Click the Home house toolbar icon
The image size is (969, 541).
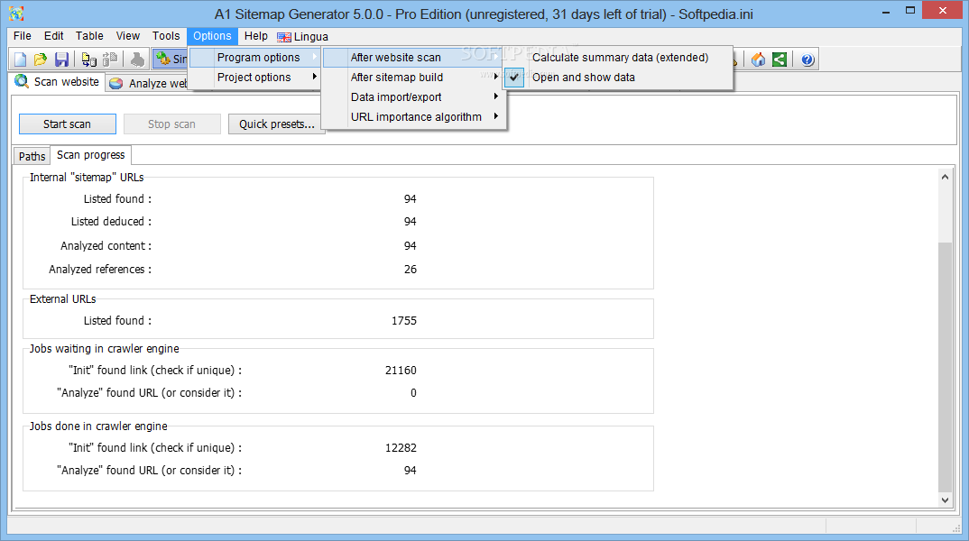tap(758, 60)
